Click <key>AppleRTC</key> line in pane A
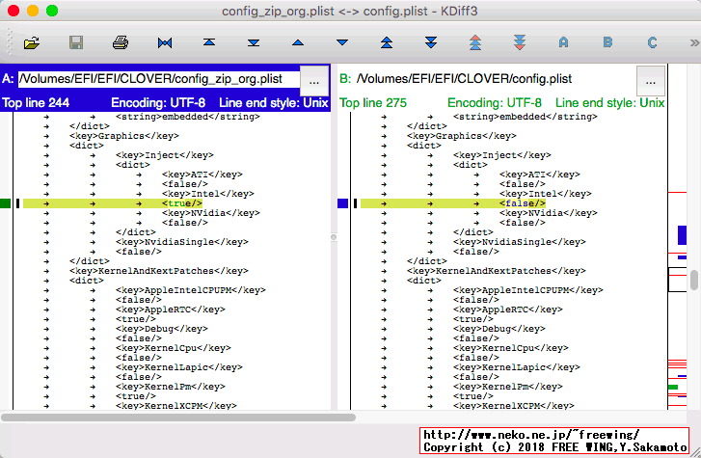Image resolution: width=701 pixels, height=458 pixels. [x=171, y=310]
